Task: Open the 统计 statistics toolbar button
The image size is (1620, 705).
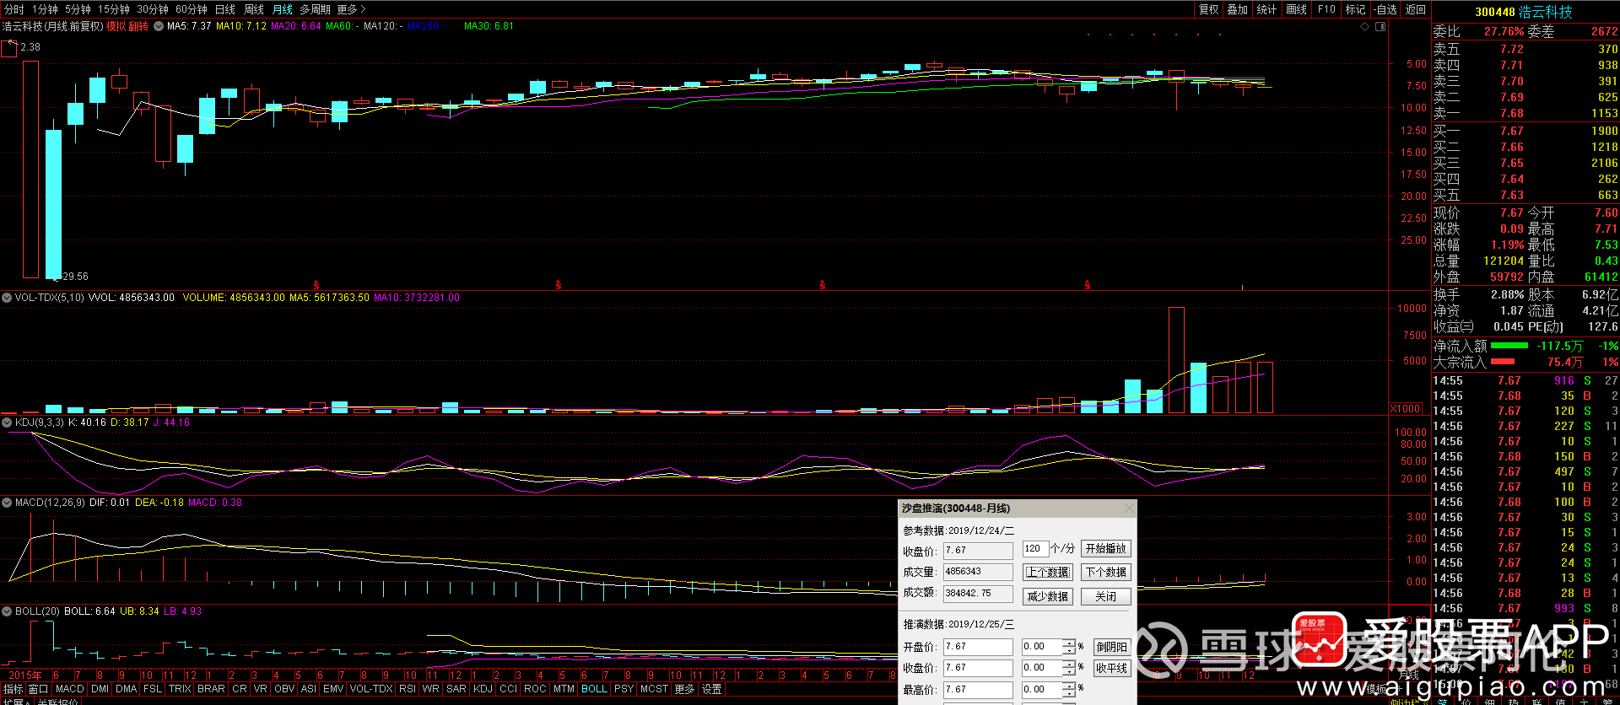Action: pyautogui.click(x=1266, y=9)
